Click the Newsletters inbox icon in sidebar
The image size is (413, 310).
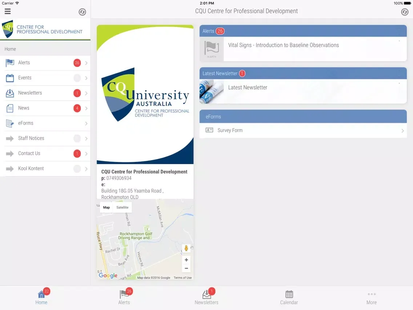click(x=10, y=93)
